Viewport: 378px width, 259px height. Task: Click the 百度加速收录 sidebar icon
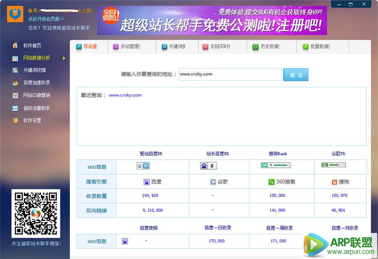click(x=15, y=83)
